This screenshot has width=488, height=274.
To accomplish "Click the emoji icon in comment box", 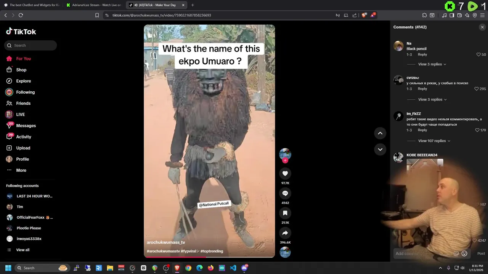I will [464, 253].
